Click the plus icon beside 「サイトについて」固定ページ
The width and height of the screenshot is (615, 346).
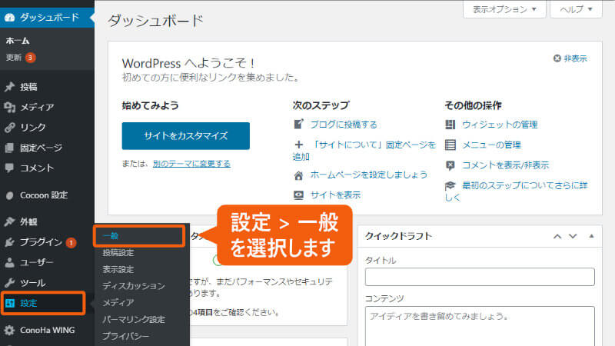[299, 145]
